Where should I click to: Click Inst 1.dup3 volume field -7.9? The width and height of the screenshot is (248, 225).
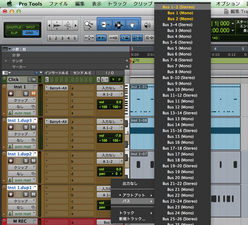(110, 136)
